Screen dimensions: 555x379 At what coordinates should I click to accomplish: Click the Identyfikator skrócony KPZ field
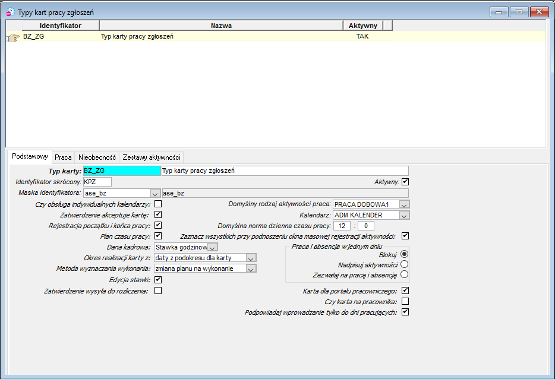coord(97,182)
